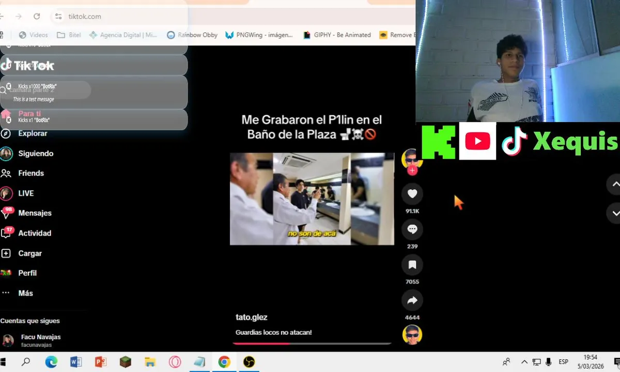
Task: Open Facu Navajas followed account
Action: pyautogui.click(x=40, y=340)
